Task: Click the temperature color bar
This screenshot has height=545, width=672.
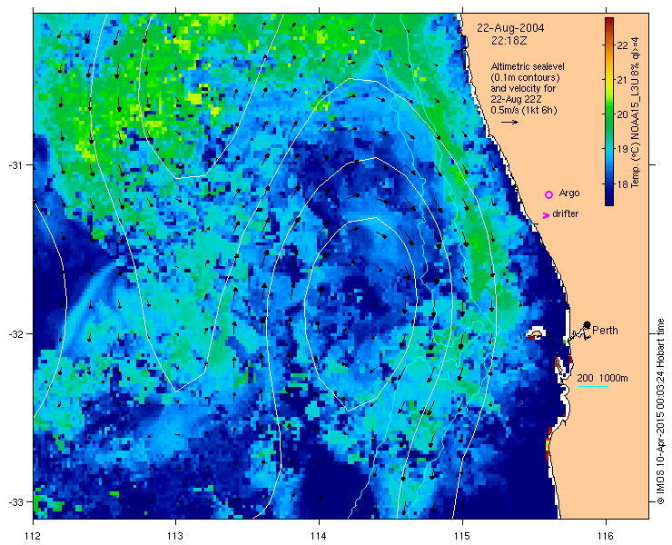Action: pos(609,112)
